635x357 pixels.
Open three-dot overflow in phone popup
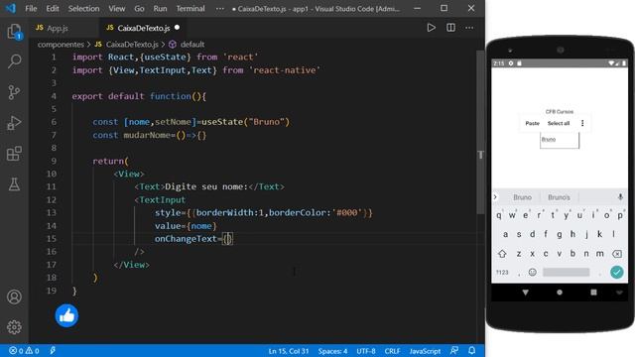582,123
